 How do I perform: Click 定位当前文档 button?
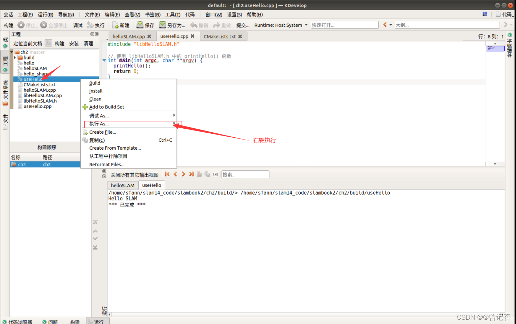(x=28, y=43)
